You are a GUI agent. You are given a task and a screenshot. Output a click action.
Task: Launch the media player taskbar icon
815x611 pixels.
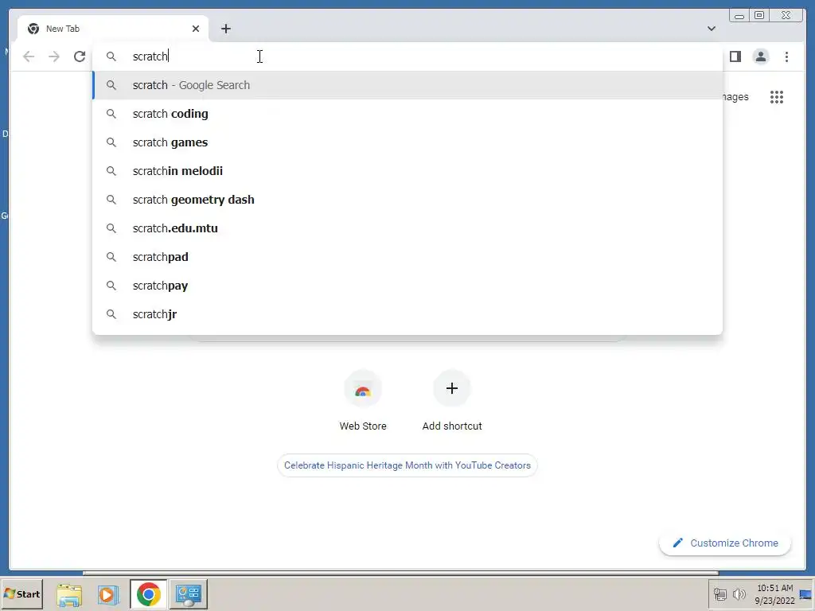tap(108, 594)
